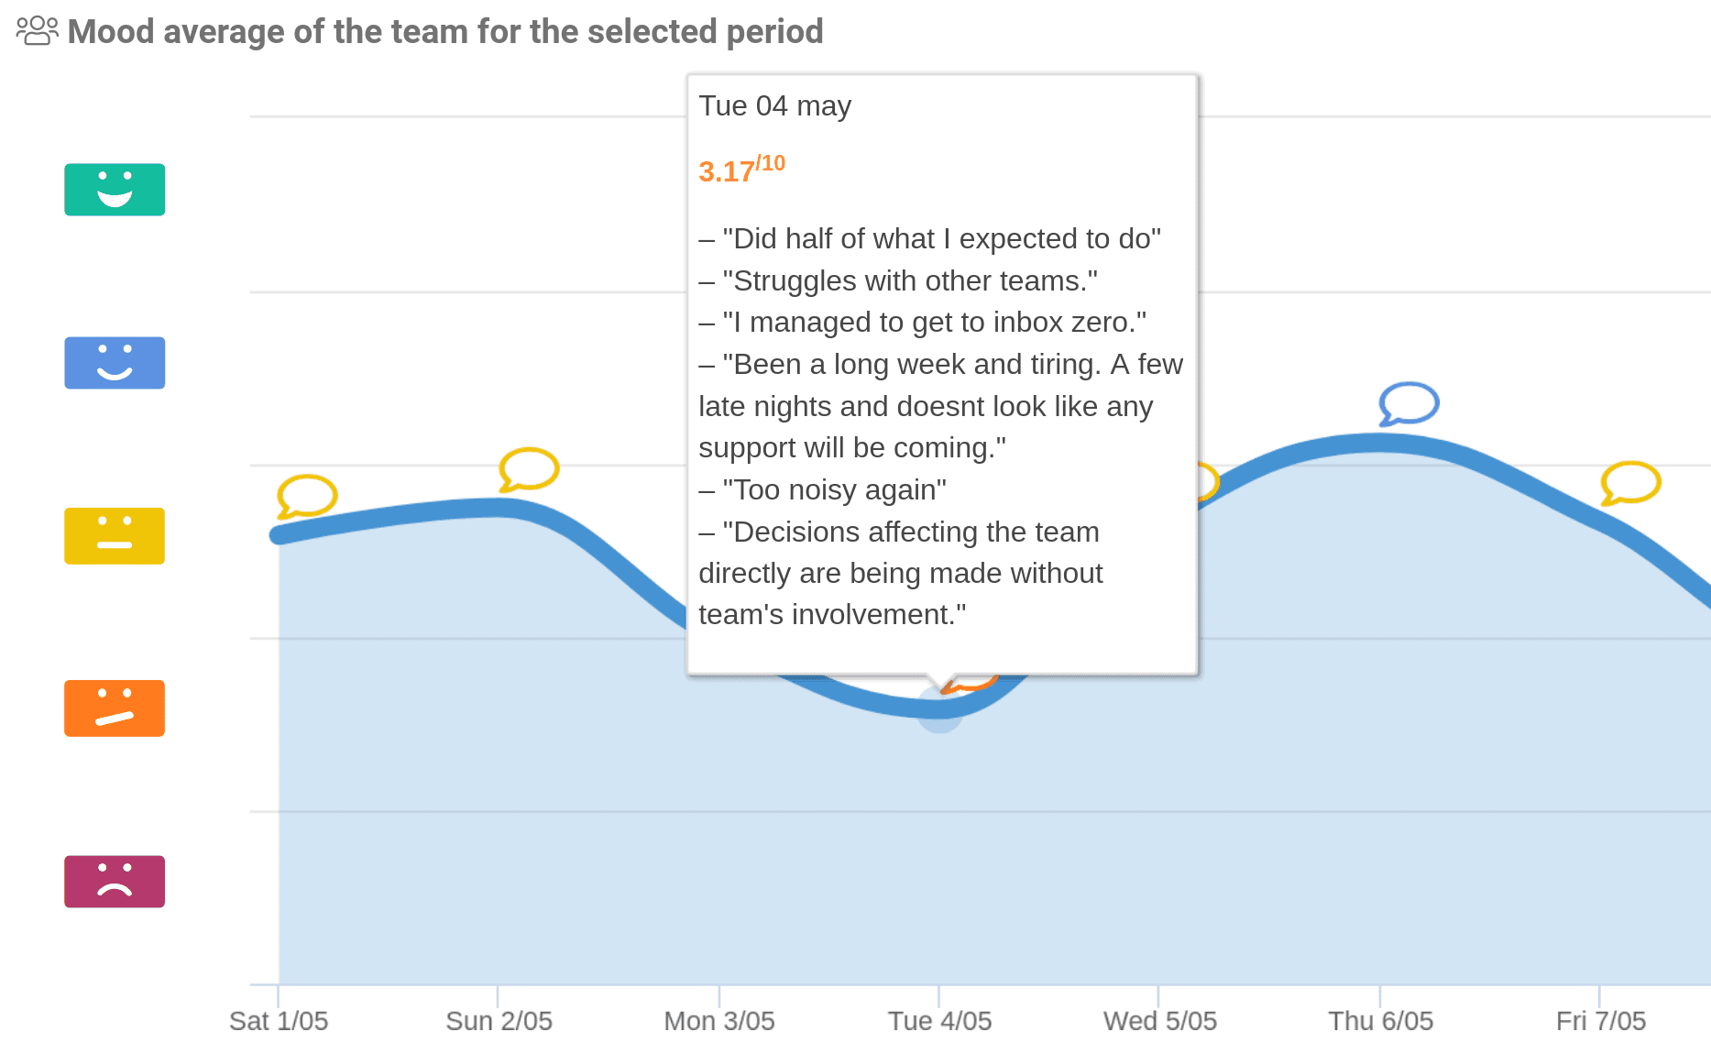
Task: Click the Sat 1/05 axis label
Action: pyautogui.click(x=279, y=1020)
